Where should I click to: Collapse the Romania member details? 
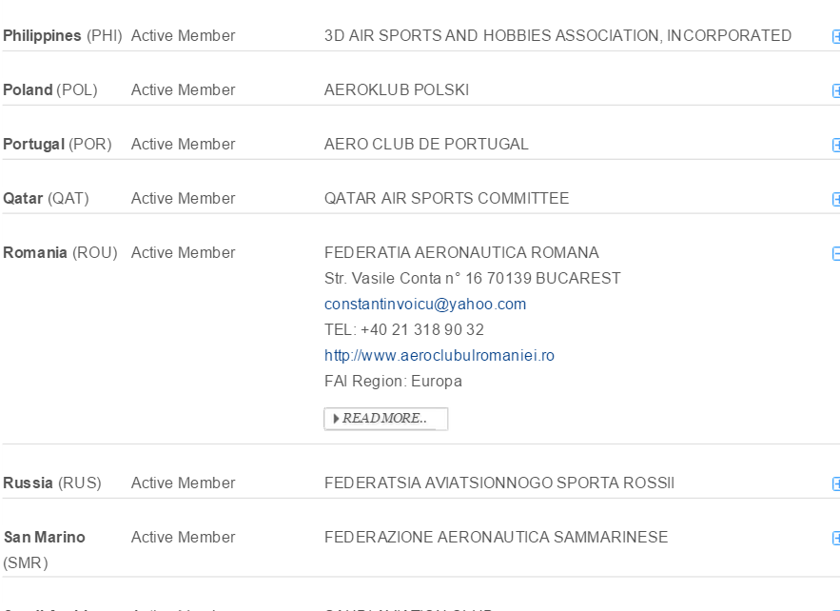click(836, 254)
